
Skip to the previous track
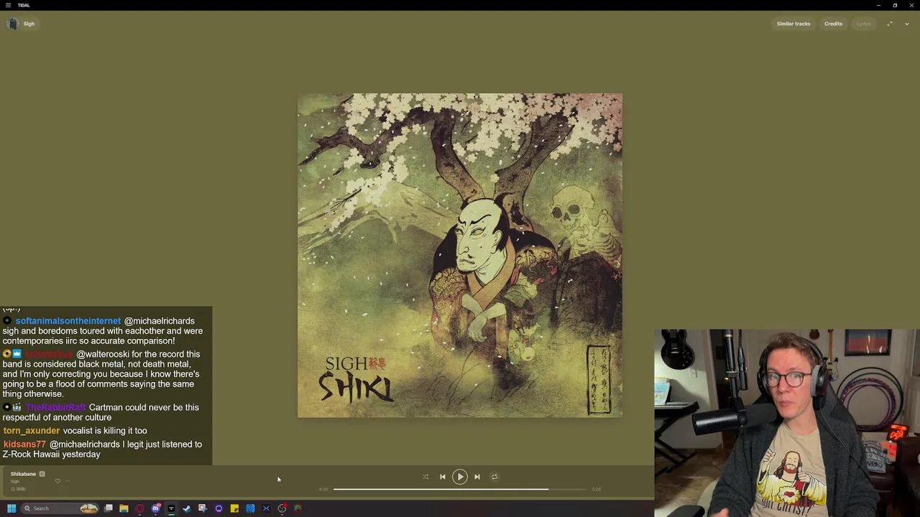click(442, 477)
